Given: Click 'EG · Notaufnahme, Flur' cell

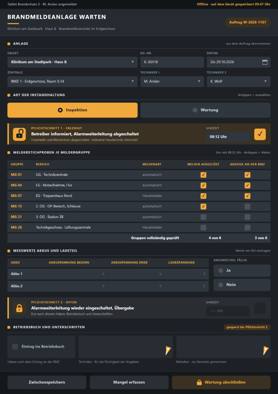Looking at the screenshot, I should (x=54, y=185).
